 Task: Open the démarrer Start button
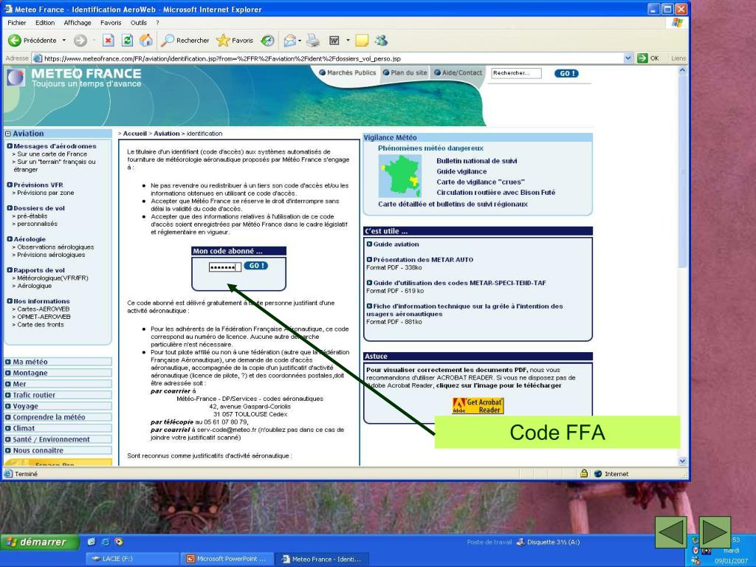[39, 542]
